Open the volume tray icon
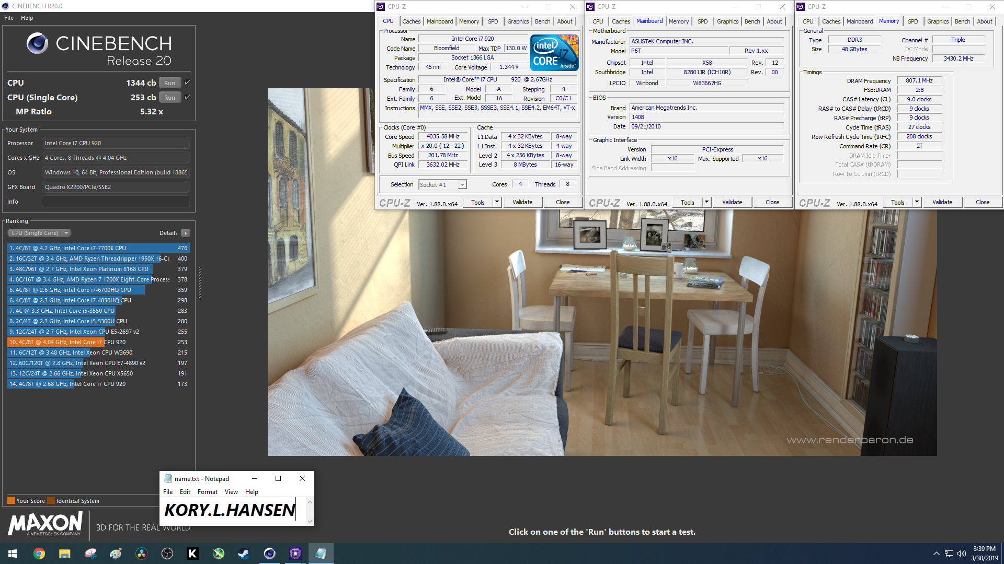Viewport: 1004px width, 564px height. 961,554
